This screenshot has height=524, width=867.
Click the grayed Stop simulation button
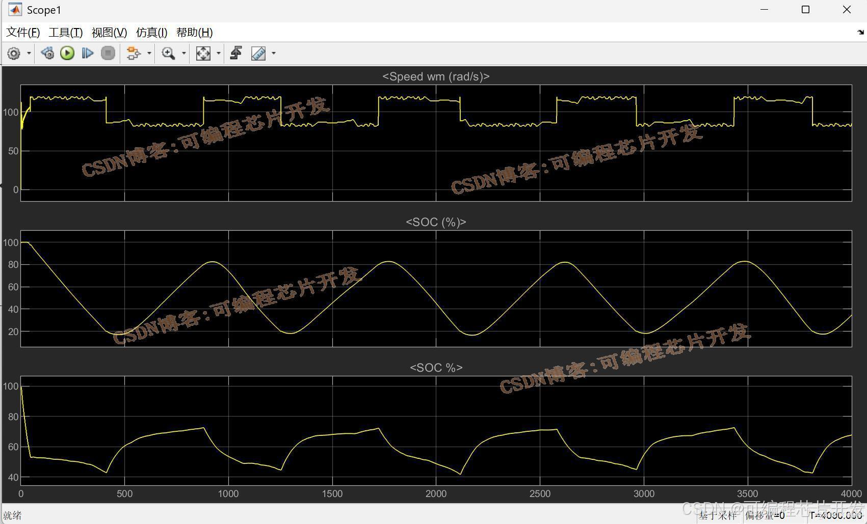[108, 53]
